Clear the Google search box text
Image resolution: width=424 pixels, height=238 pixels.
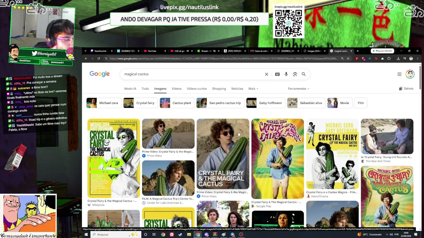[266, 74]
